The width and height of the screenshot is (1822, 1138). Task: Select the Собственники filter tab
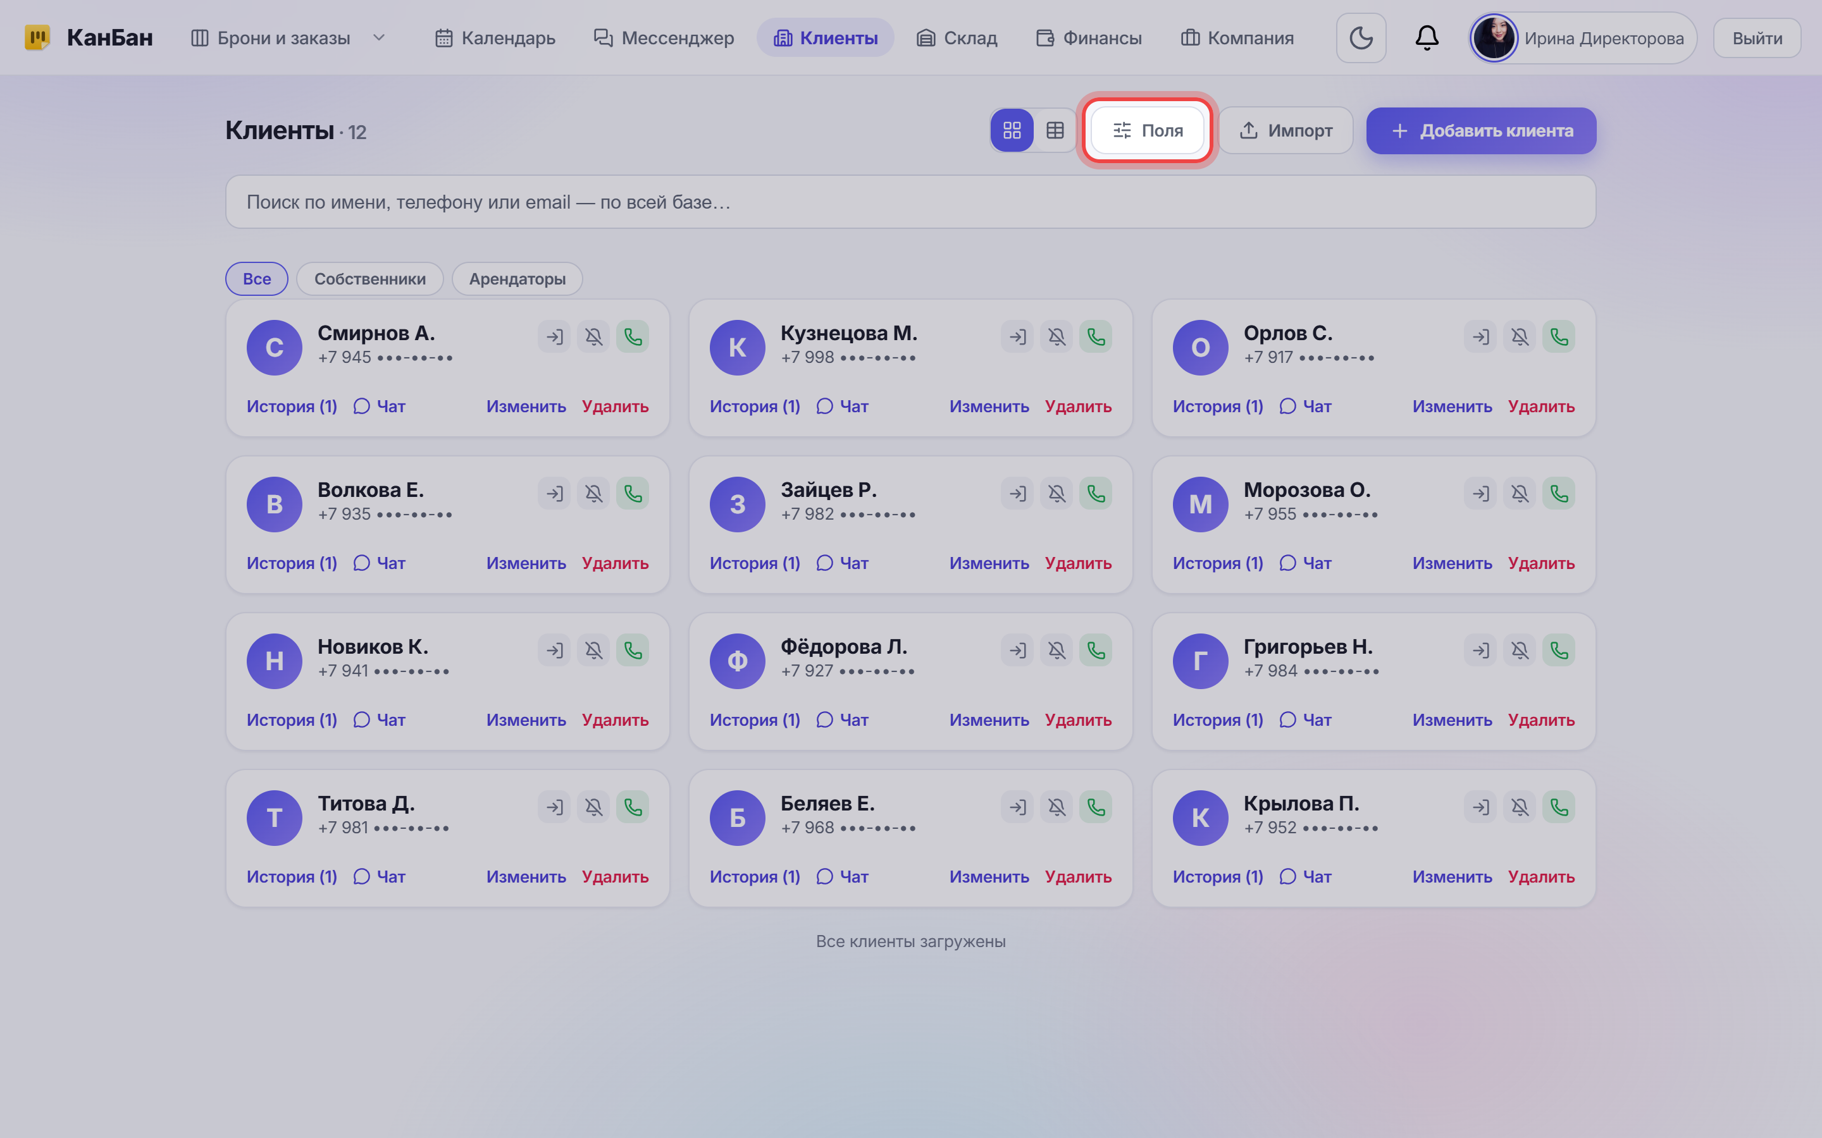tap(369, 278)
